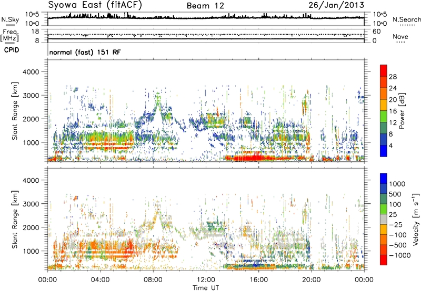Click 'Slant Range [km]' label of power panel
421x291 pixels.
tap(15, 111)
